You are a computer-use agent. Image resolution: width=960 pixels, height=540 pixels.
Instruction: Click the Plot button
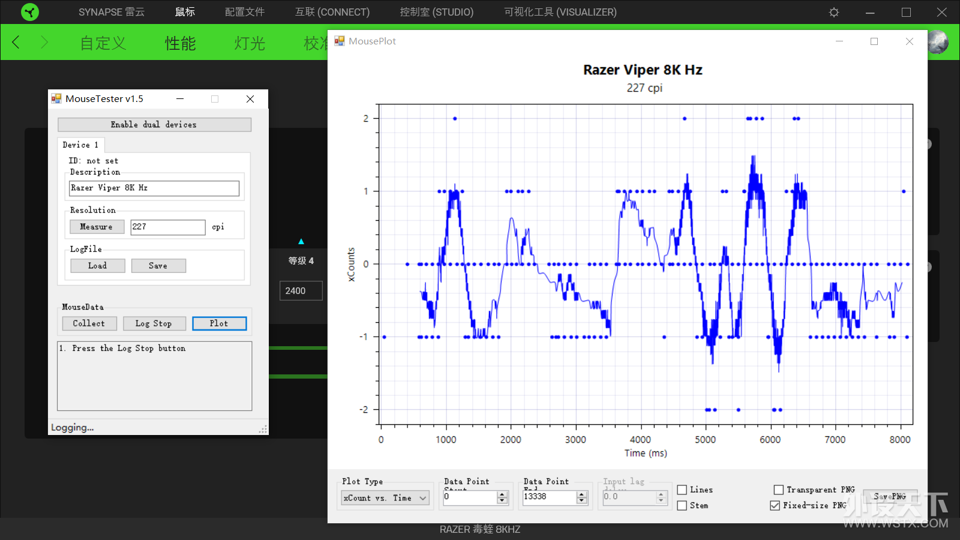click(219, 323)
